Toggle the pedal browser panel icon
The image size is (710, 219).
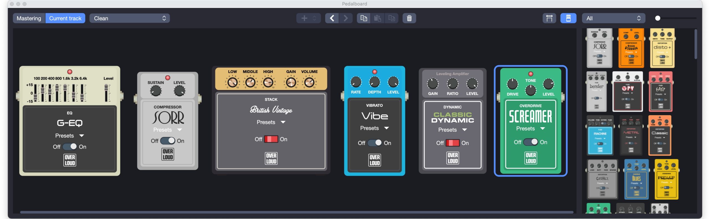point(568,18)
